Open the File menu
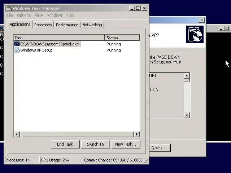The image size is (231, 173). (10, 15)
